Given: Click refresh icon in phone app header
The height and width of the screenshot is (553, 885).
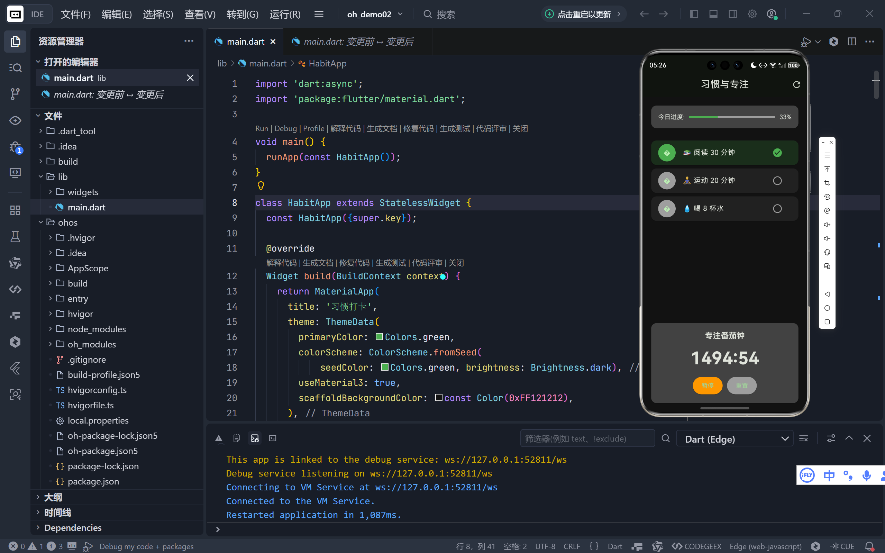Looking at the screenshot, I should point(796,84).
